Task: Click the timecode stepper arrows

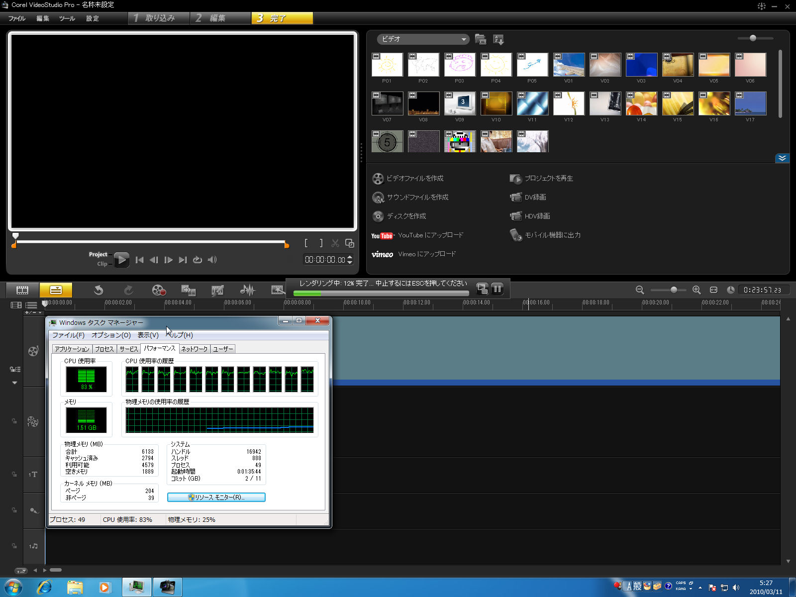Action: [350, 260]
